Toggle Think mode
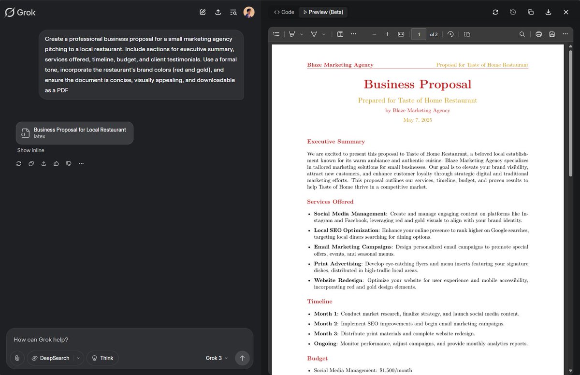The image size is (580, 375). [102, 358]
